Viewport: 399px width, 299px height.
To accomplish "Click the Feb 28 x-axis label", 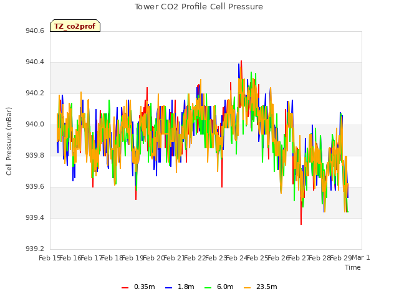I will pos(320,258).
